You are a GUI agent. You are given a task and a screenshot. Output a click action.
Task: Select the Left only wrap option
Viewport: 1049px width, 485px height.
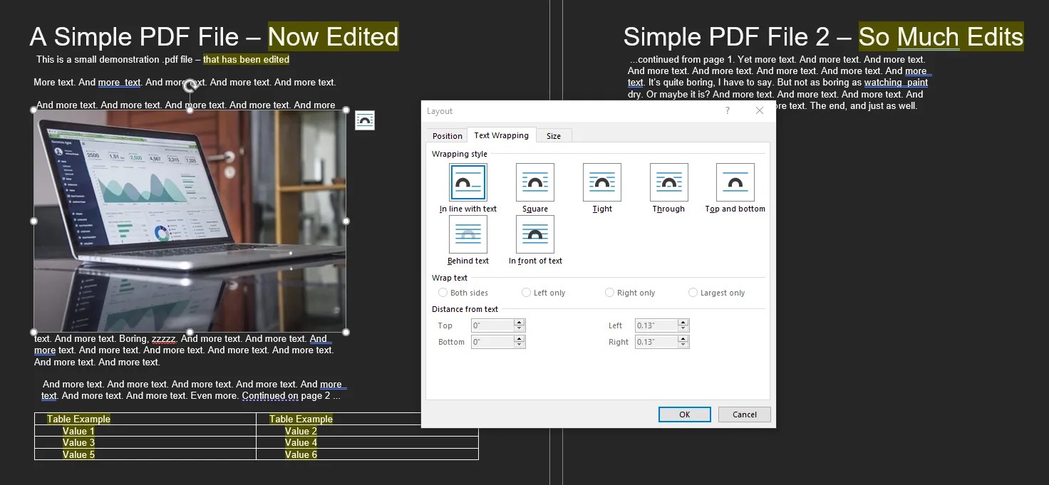(526, 292)
